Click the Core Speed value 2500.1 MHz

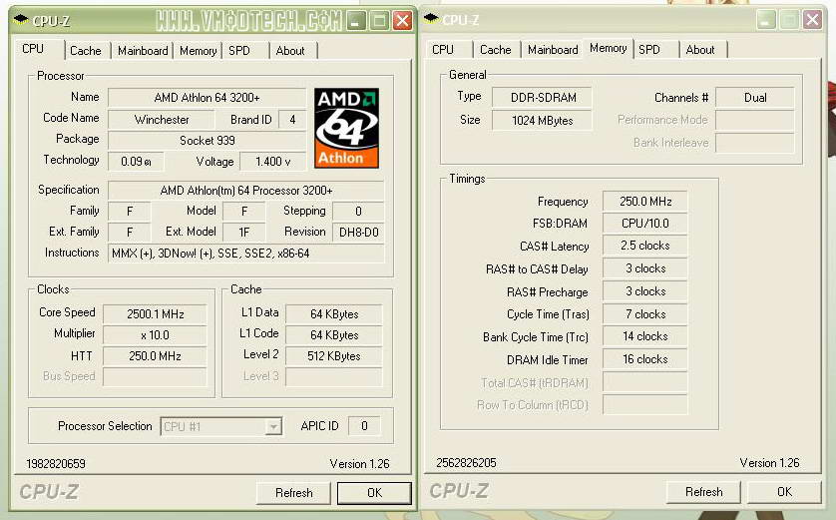tap(156, 314)
